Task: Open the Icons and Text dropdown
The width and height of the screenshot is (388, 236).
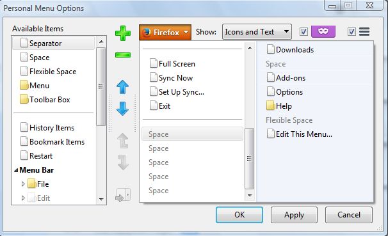Action: [257, 31]
